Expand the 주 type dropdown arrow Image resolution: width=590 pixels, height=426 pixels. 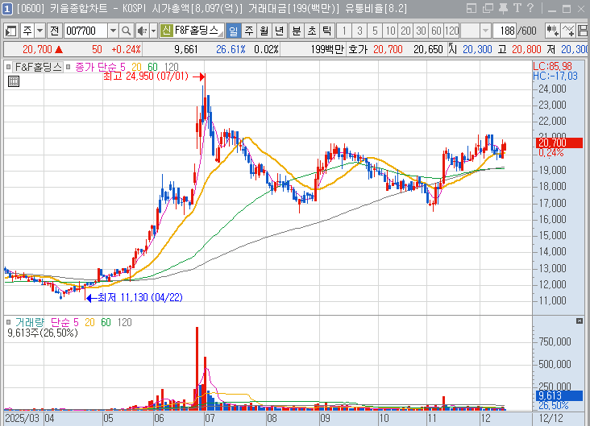[40, 31]
